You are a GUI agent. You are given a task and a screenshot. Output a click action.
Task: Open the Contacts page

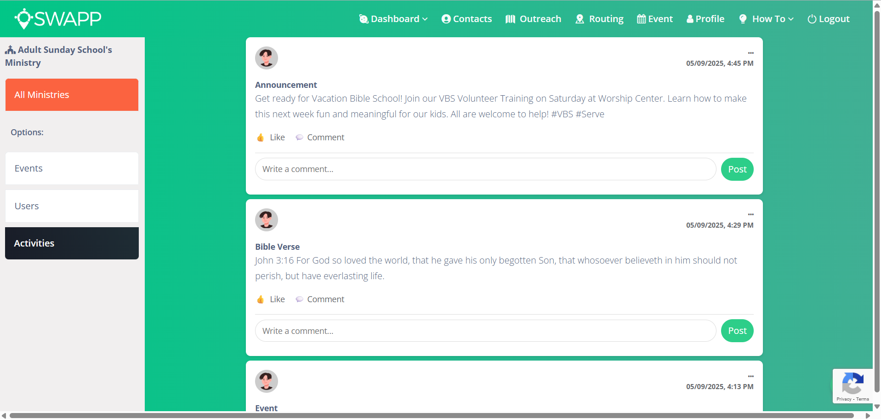(x=466, y=19)
